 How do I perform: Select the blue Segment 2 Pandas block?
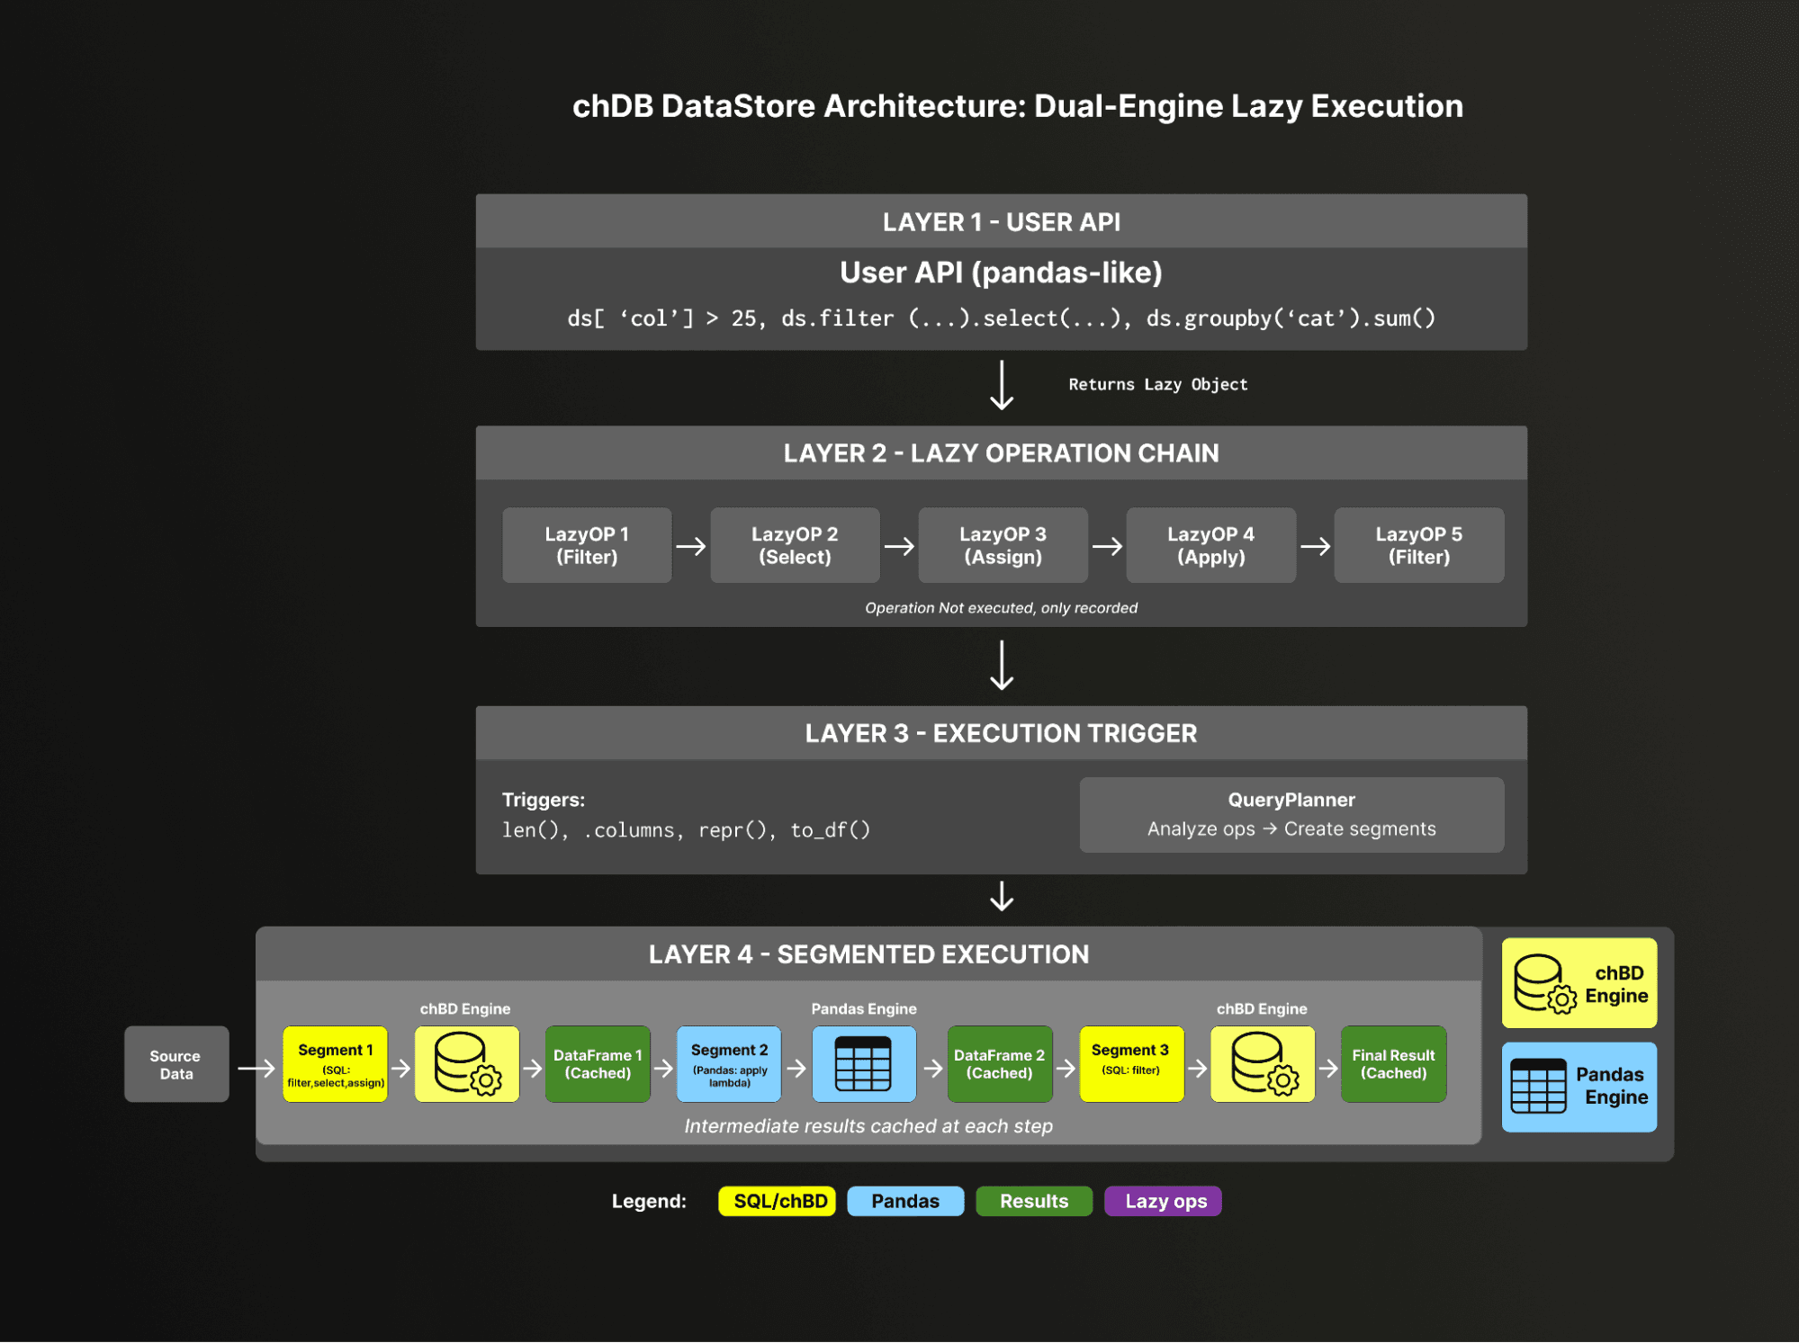(729, 1063)
